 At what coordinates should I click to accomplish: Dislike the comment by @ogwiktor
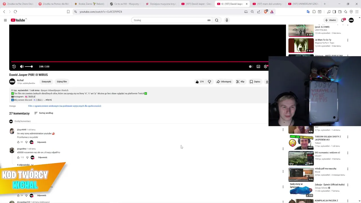pyautogui.click(x=27, y=157)
